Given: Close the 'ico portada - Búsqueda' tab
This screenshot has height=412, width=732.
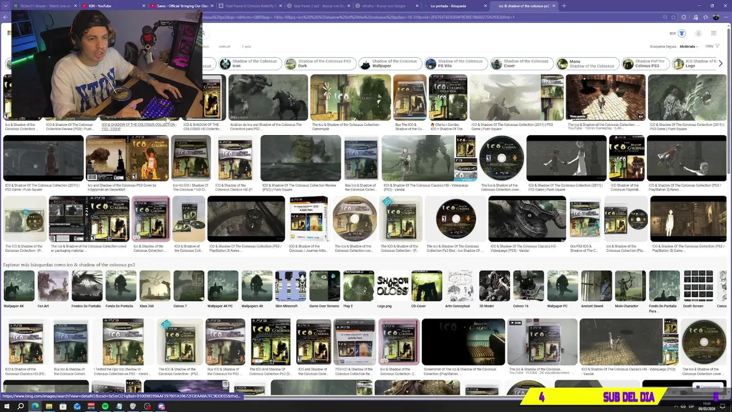Looking at the screenshot, I should coord(484,6).
